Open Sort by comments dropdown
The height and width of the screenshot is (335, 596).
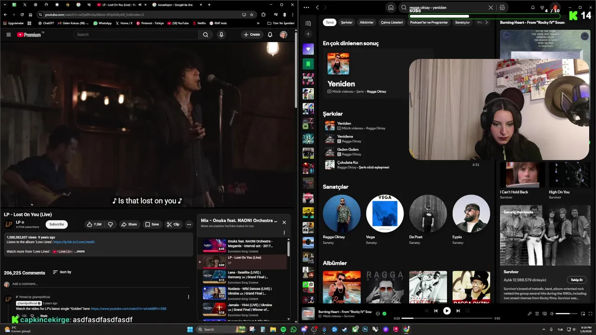62,272
